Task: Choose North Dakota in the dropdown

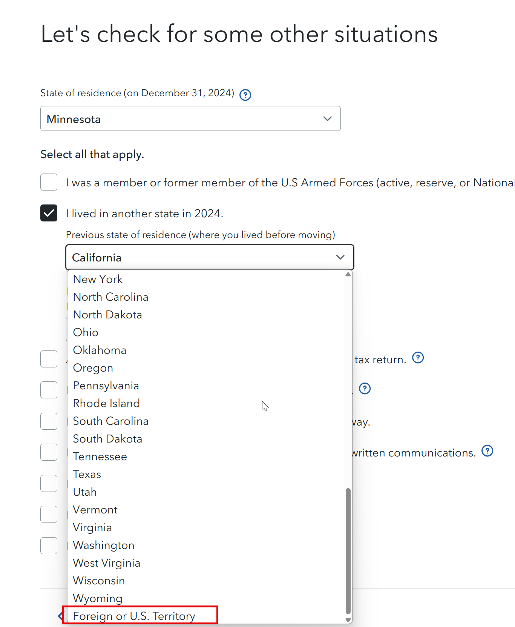Action: pos(107,315)
